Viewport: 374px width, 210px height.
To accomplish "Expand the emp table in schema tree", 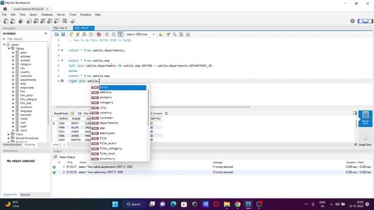I will coord(13,84).
